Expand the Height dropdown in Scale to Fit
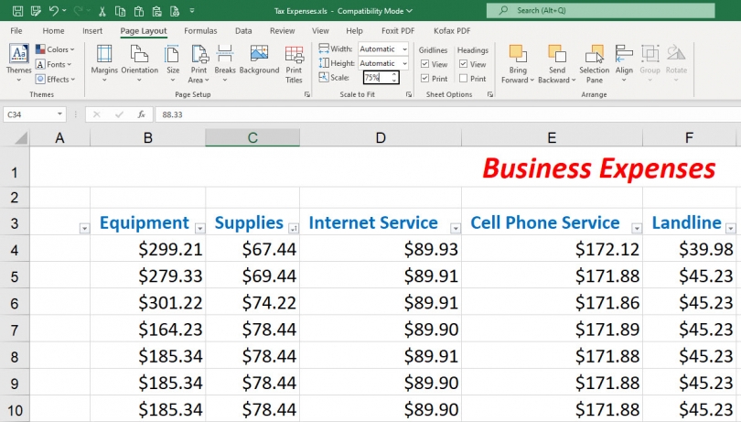The width and height of the screenshot is (741, 422). 404,63
